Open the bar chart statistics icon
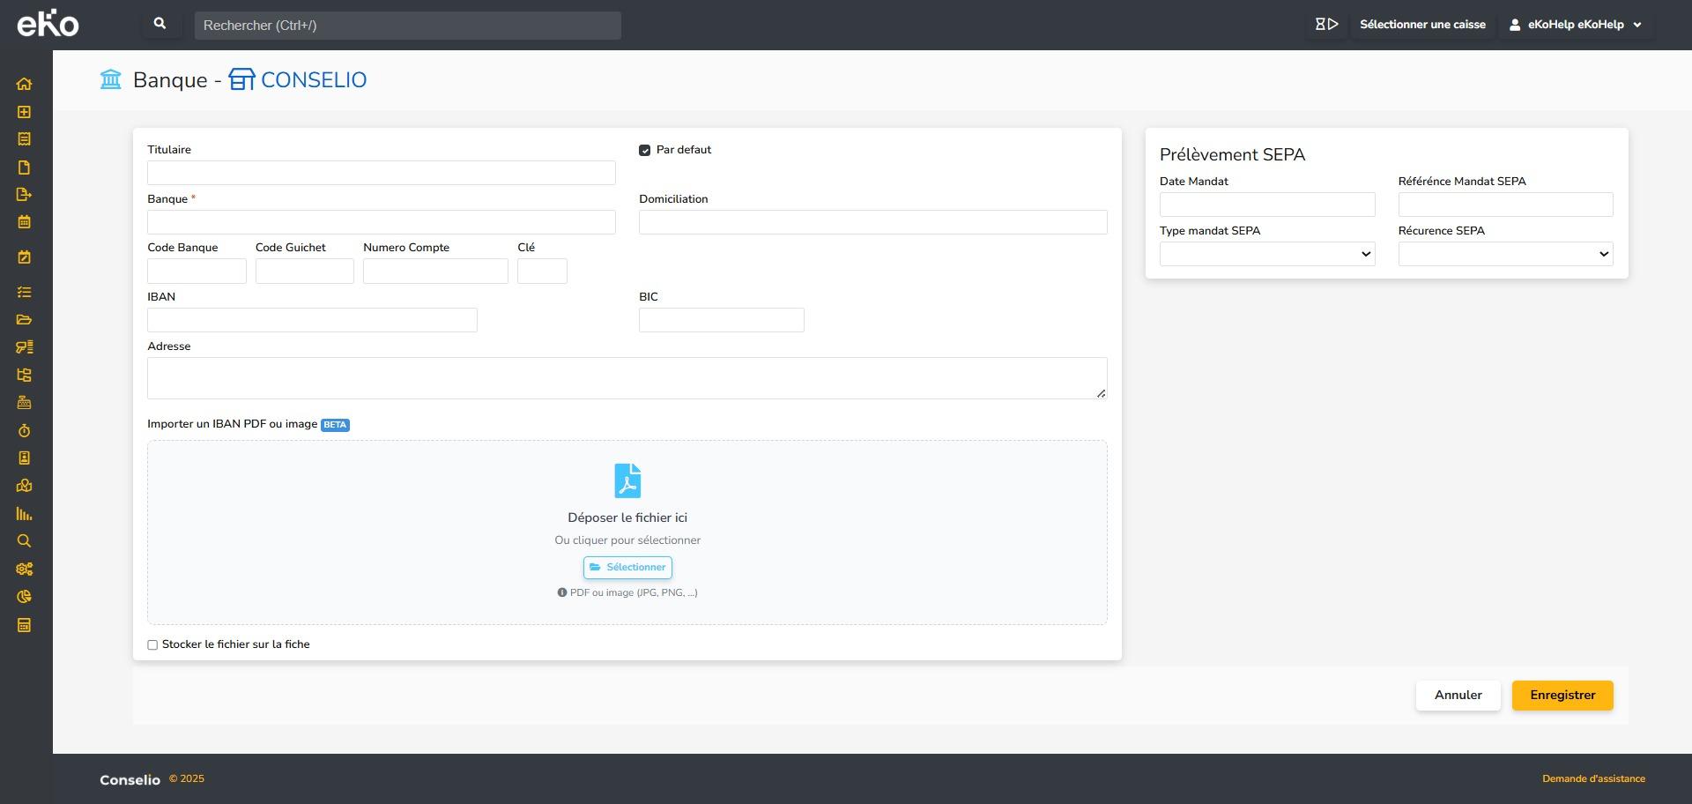Screen dimensions: 1692x804 coord(24,514)
